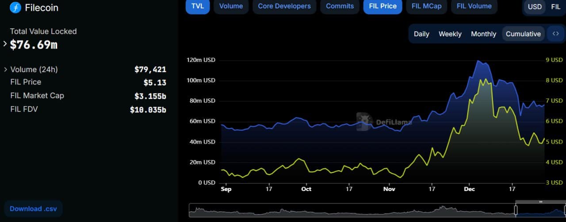Click the Oct label on x-axis
The height and width of the screenshot is (222, 566).
[306, 189]
